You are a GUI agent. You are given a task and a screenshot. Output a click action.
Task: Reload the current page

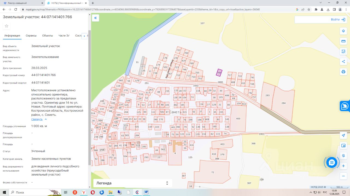pyautogui.click(x=16, y=9)
